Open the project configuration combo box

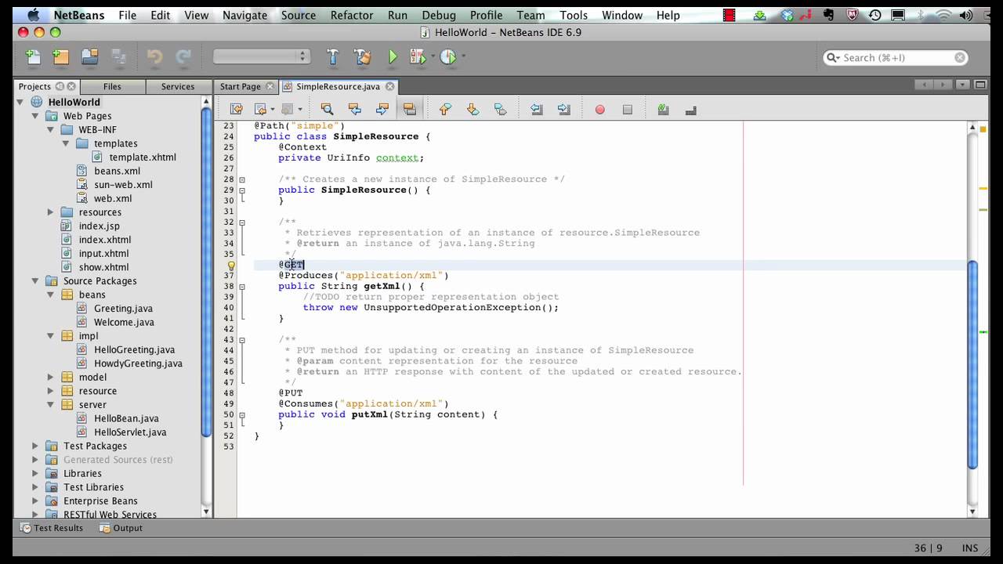click(262, 56)
